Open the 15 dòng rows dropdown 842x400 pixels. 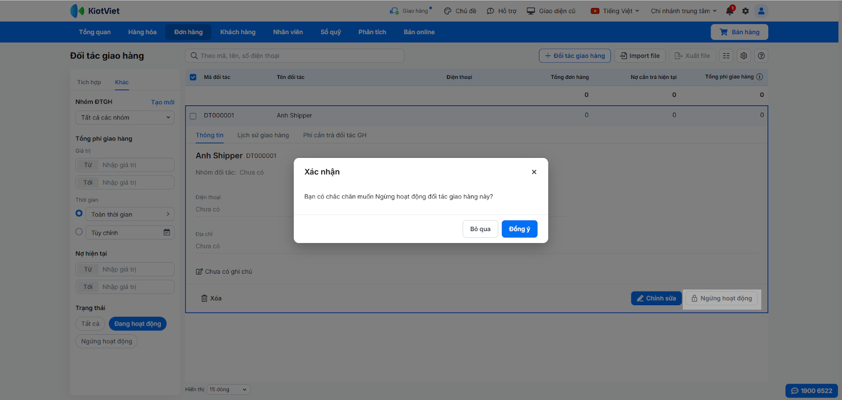coord(229,389)
